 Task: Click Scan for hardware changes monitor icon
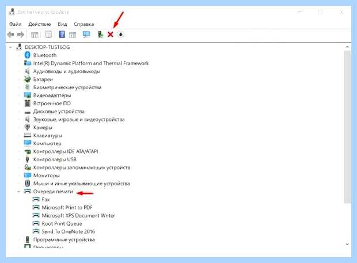86,35
